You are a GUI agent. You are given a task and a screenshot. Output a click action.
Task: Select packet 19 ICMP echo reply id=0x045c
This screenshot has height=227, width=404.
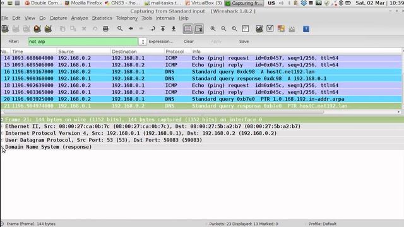[201, 92]
